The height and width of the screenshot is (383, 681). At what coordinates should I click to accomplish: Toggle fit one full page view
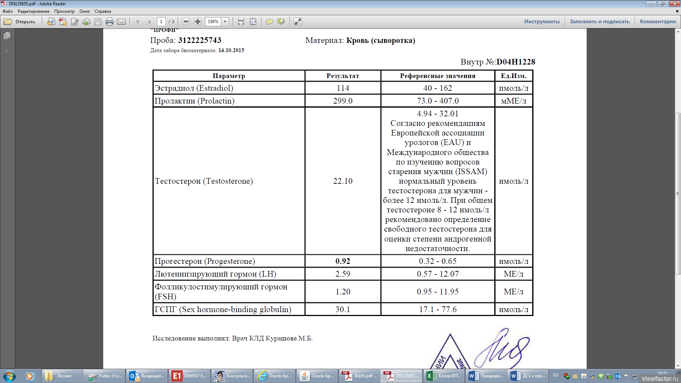coord(253,22)
